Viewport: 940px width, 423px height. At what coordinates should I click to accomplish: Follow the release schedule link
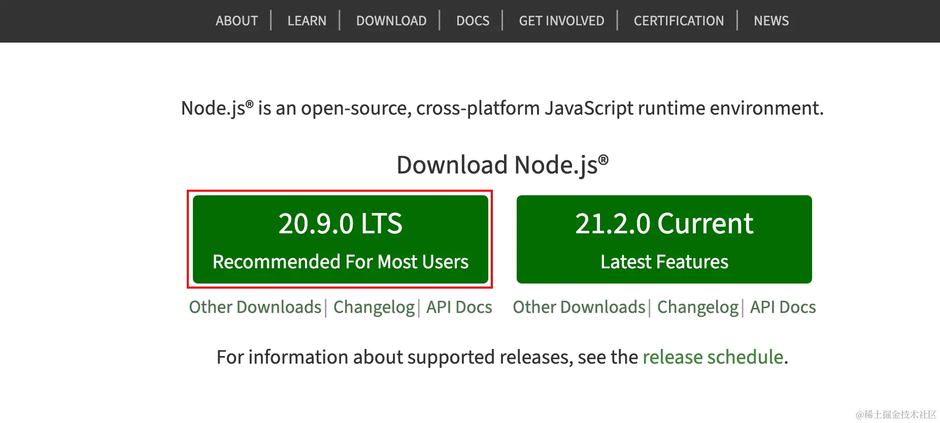click(x=713, y=357)
